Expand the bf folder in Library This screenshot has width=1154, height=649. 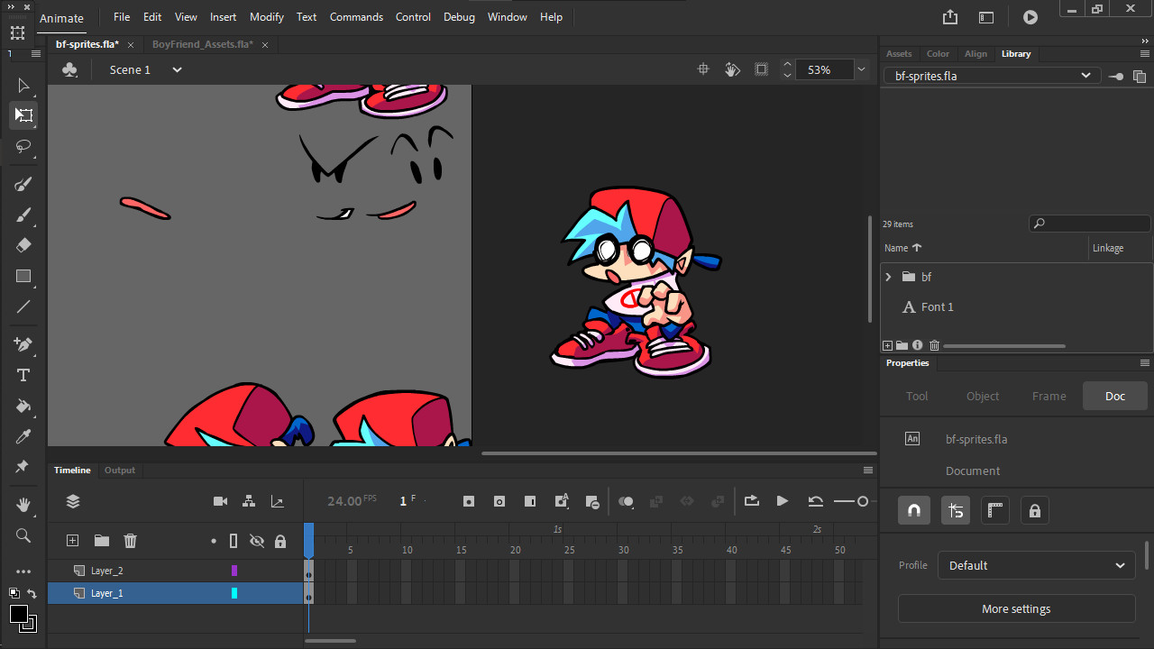click(888, 277)
